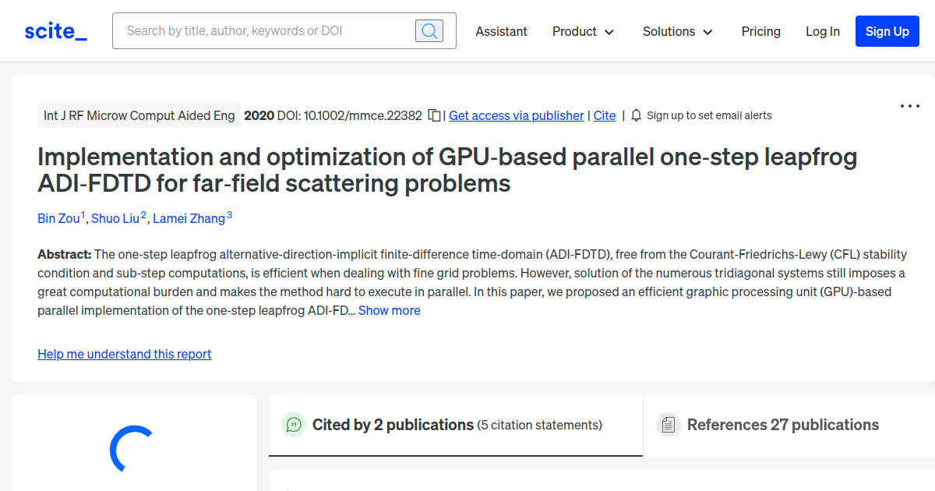This screenshot has height=491, width=935.
Task: Click the Sign Up button
Action: 887,31
